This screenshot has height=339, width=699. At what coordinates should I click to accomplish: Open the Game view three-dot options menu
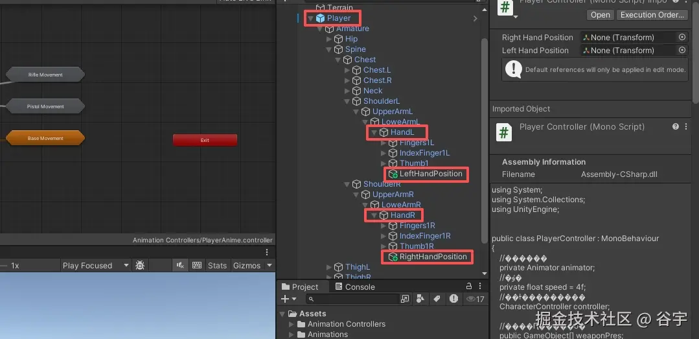pos(267,252)
